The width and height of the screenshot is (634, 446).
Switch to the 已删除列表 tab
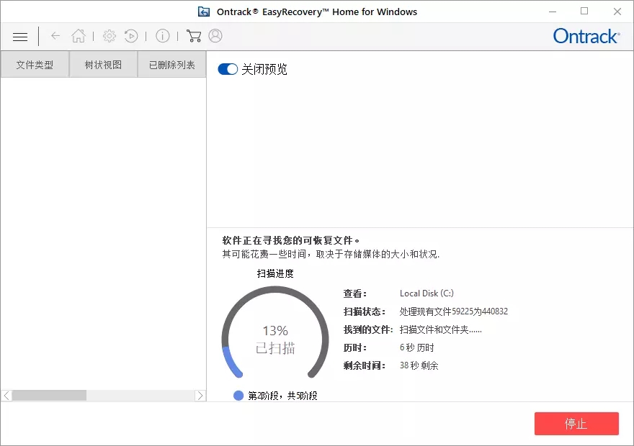172,65
